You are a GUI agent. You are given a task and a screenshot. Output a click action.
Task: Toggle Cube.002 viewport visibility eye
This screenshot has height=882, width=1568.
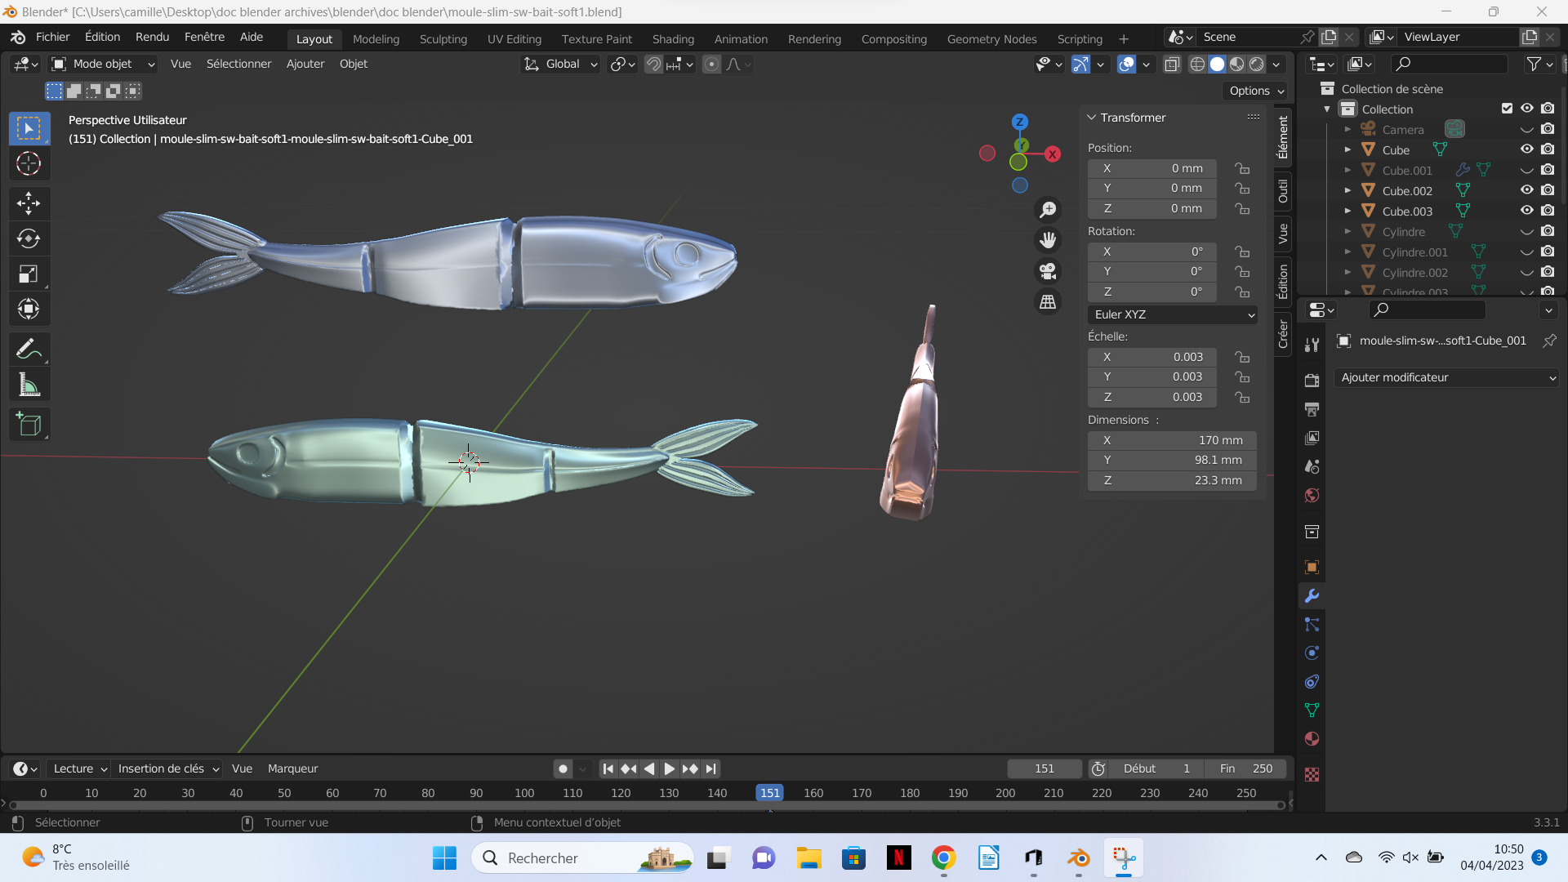[x=1526, y=190]
